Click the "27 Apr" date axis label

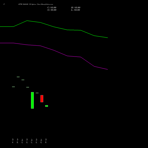coord(32,141)
